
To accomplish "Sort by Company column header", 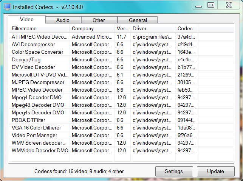I will 92,28.
